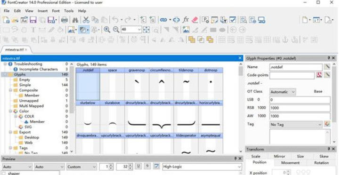Toggle the underline U preview button
Screen dimensions: 342x175
pos(138,167)
